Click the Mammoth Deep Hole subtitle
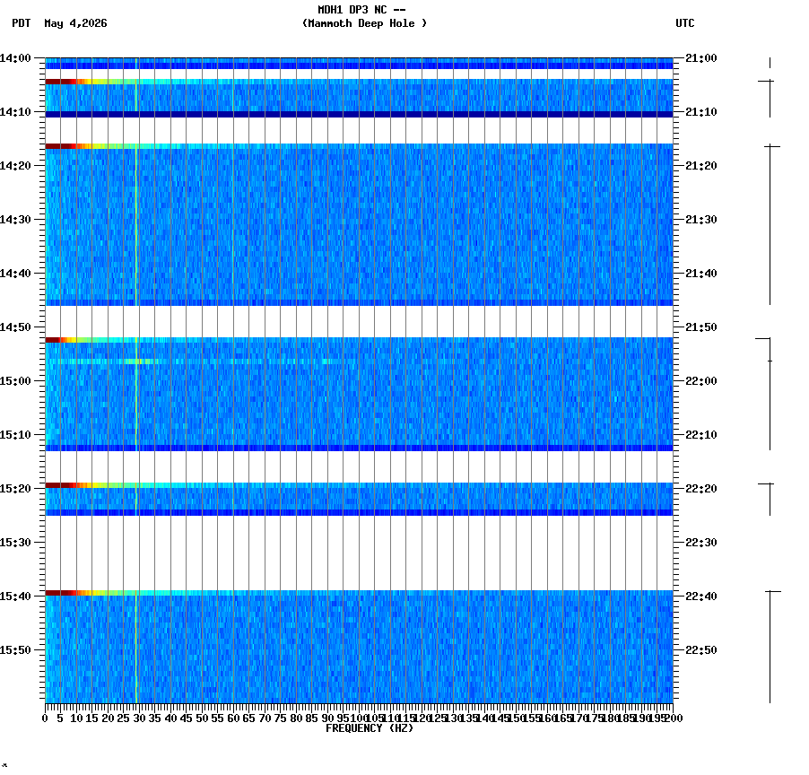The height and width of the screenshot is (775, 809). pos(365,23)
